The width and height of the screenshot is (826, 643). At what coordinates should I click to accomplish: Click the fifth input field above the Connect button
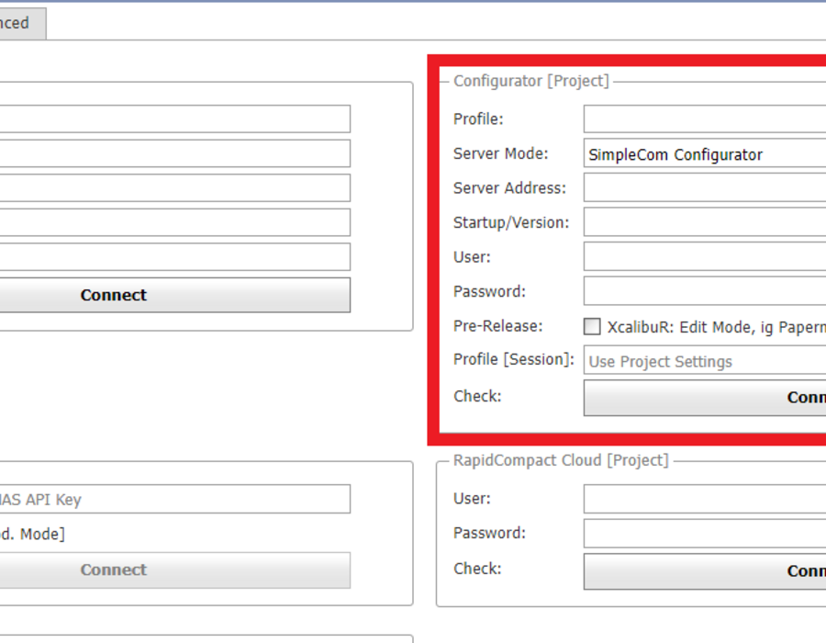(175, 256)
